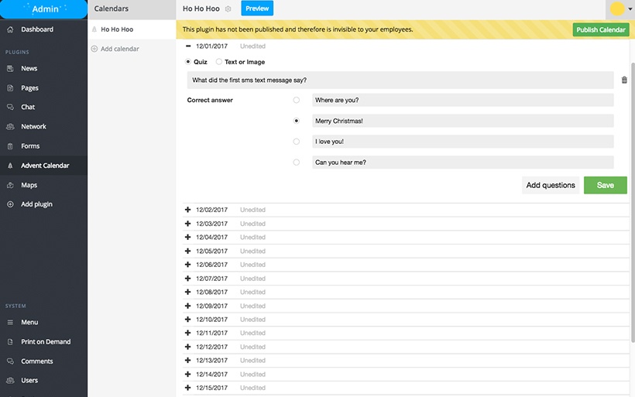Click the Add calendar plus icon

click(94, 49)
